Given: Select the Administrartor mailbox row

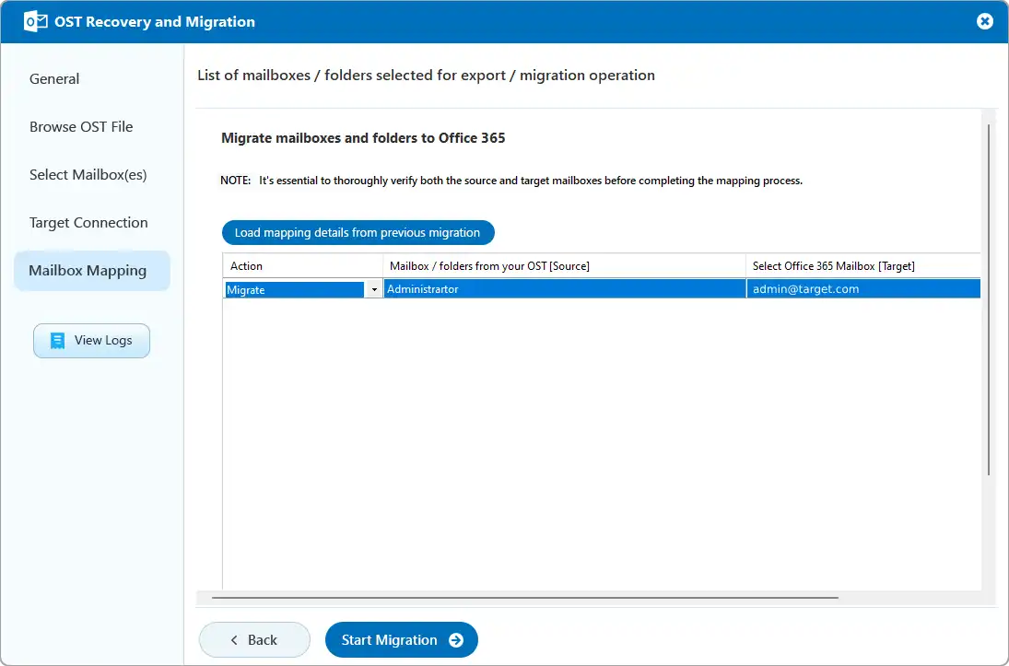Looking at the screenshot, I should point(565,288).
